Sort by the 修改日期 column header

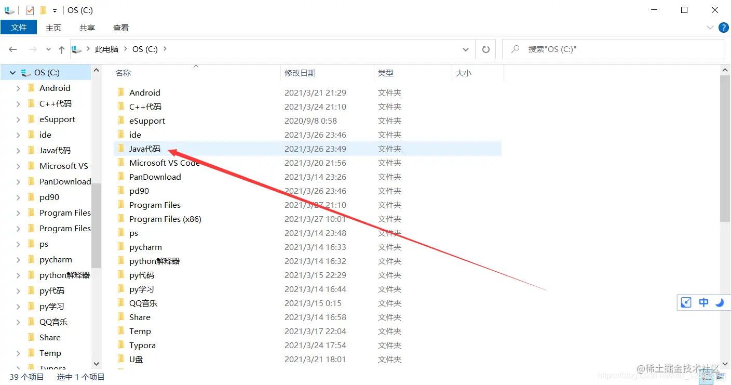(x=300, y=73)
